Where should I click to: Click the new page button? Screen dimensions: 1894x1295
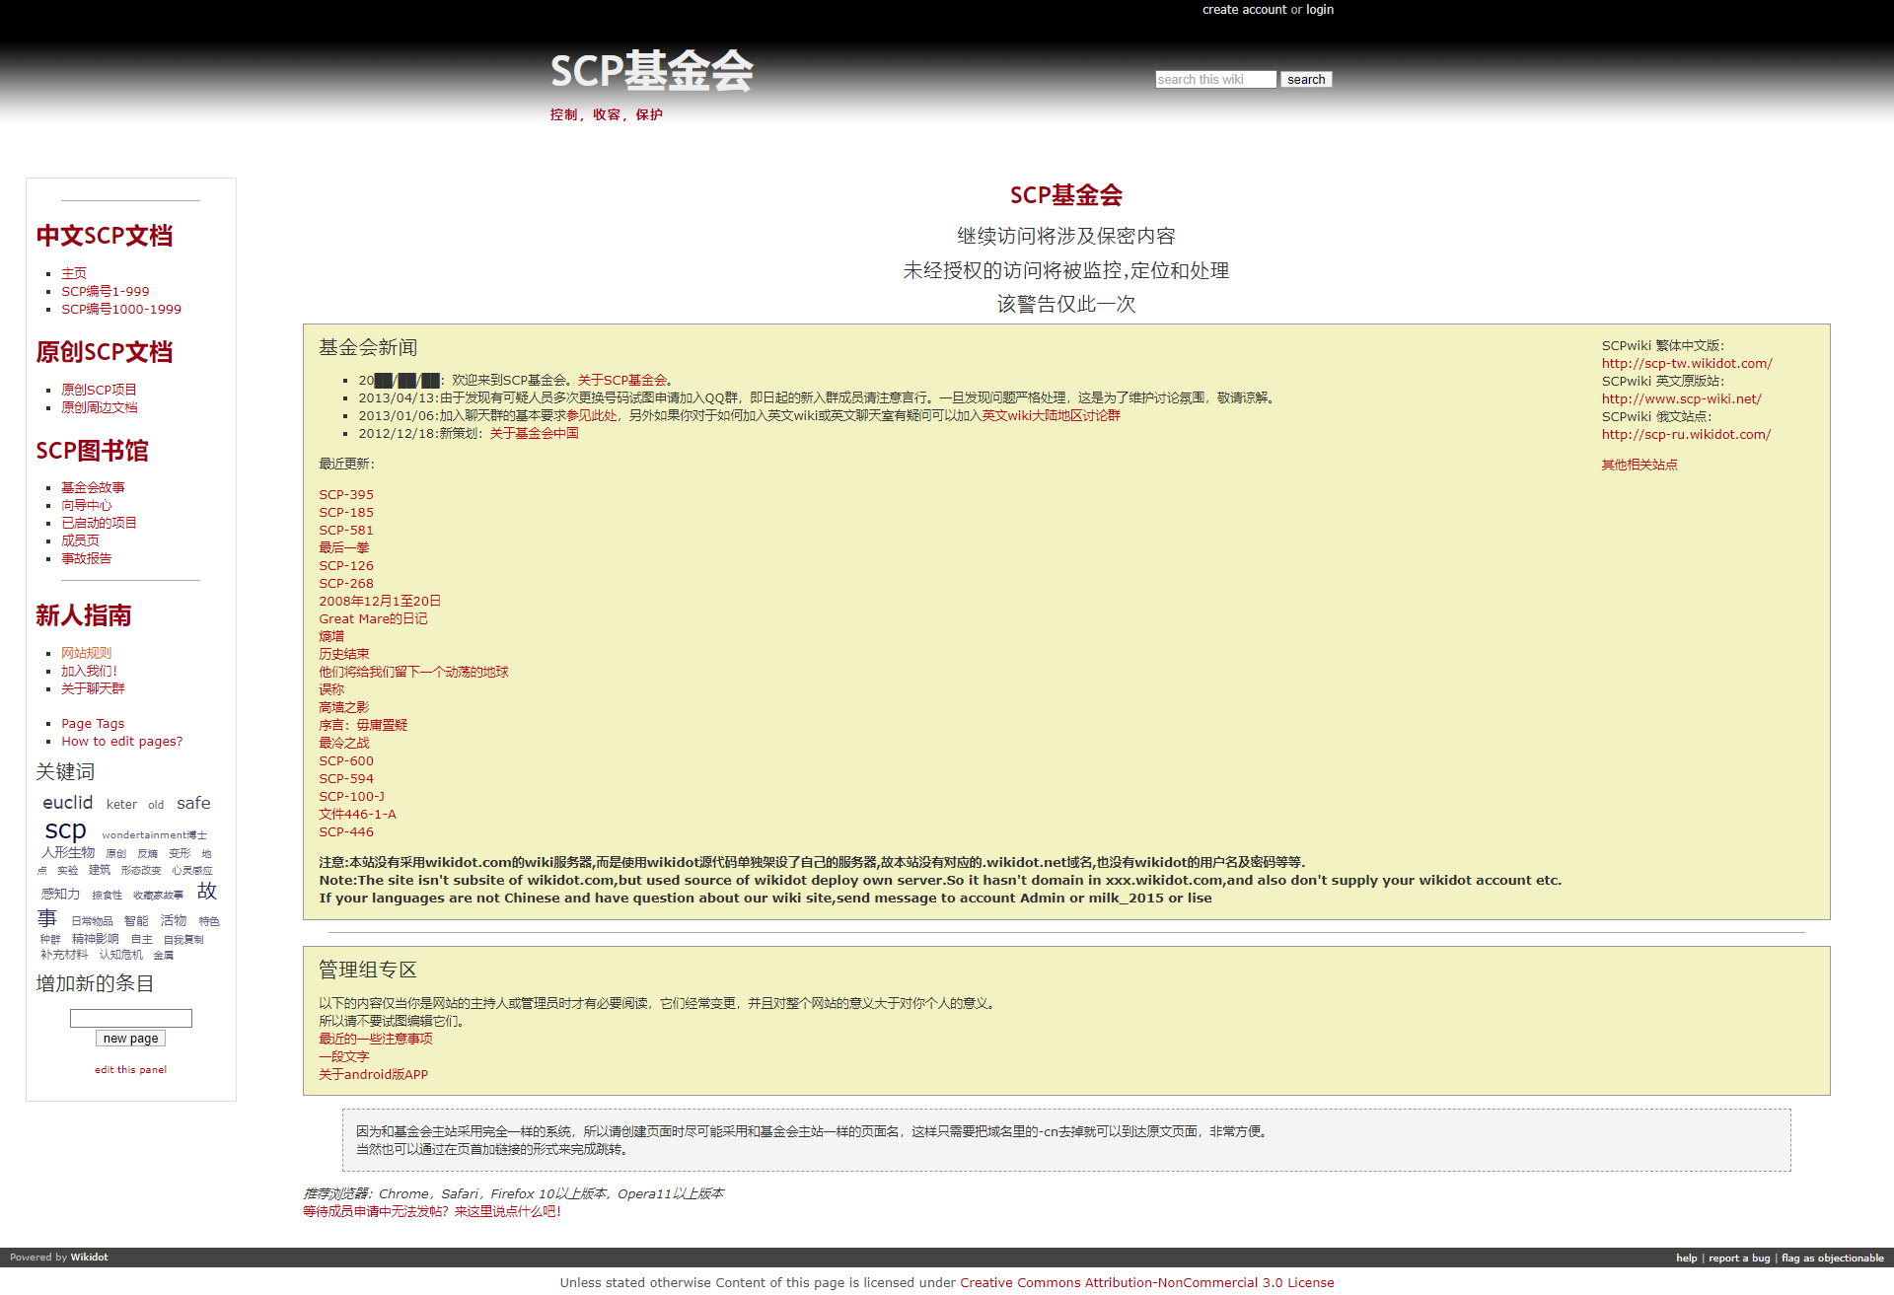tap(130, 1039)
